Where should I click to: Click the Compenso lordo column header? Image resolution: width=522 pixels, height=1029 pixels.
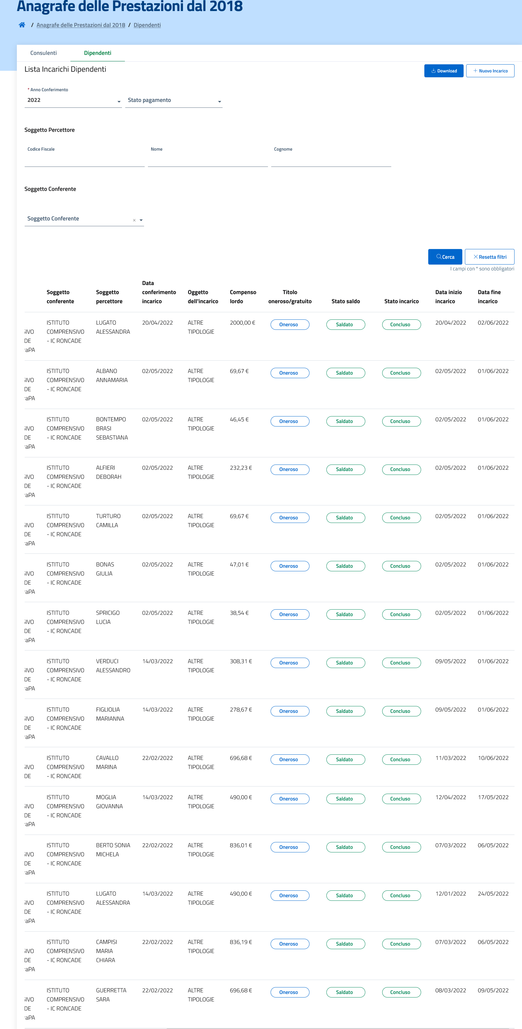click(x=243, y=296)
